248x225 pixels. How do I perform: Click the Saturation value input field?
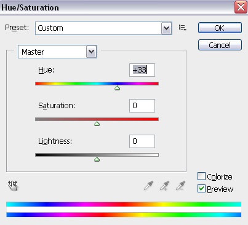coord(142,106)
